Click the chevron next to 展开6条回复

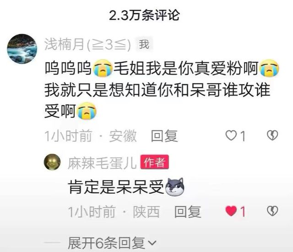(x=152, y=243)
